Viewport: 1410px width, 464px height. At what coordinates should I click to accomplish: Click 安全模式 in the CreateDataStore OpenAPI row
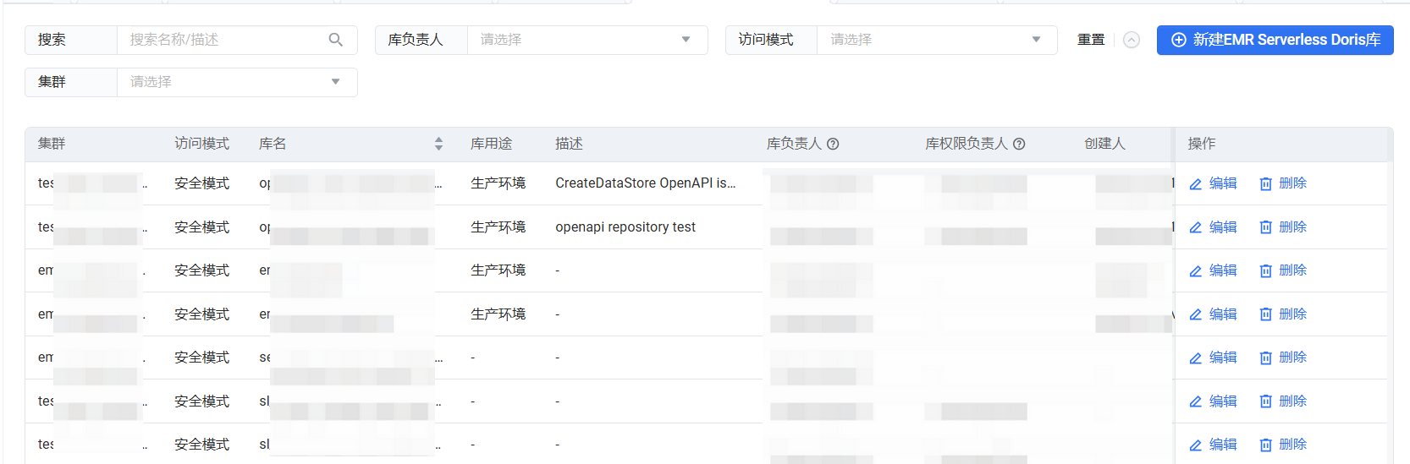(x=201, y=183)
